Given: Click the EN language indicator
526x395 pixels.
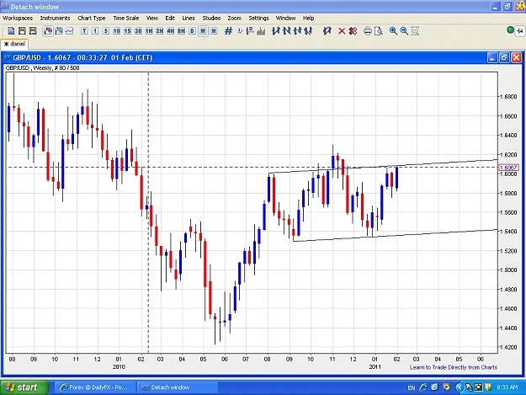Looking at the screenshot, I should coord(412,388).
